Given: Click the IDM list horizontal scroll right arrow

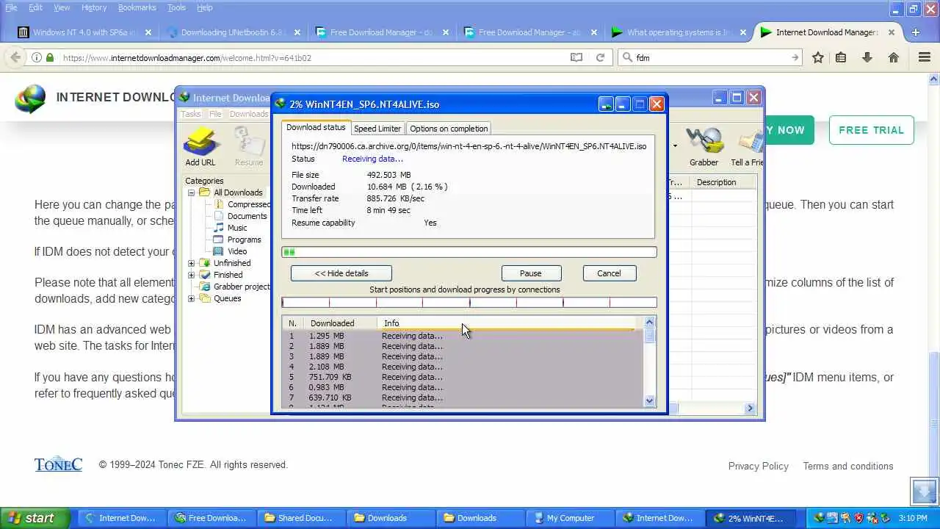Looking at the screenshot, I should click(750, 409).
